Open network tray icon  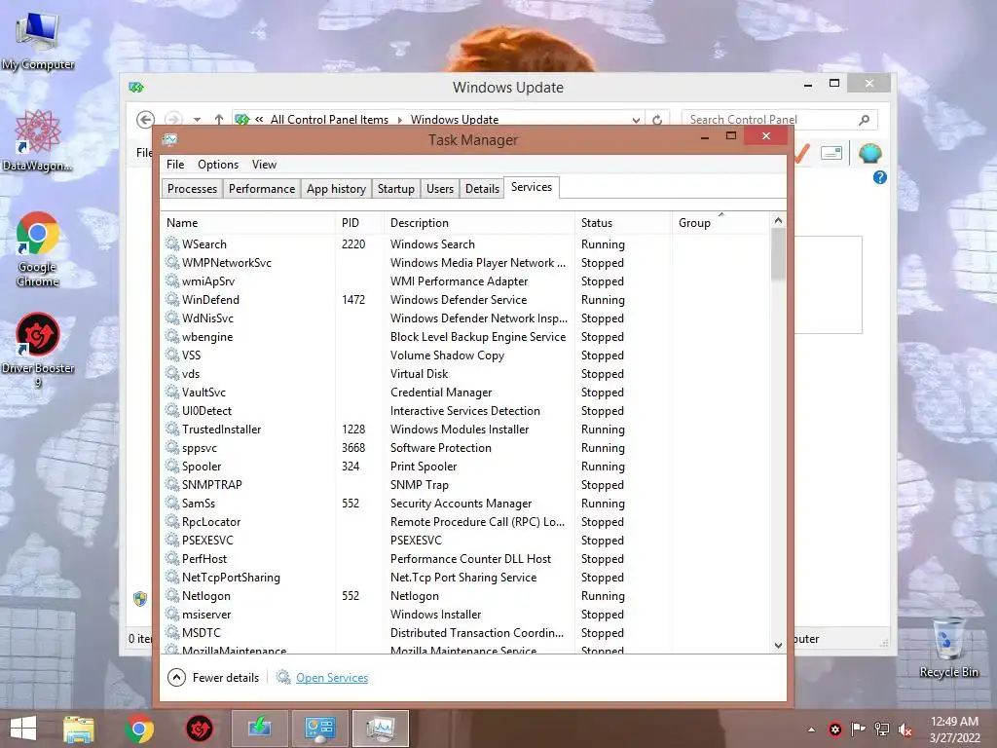[882, 729]
